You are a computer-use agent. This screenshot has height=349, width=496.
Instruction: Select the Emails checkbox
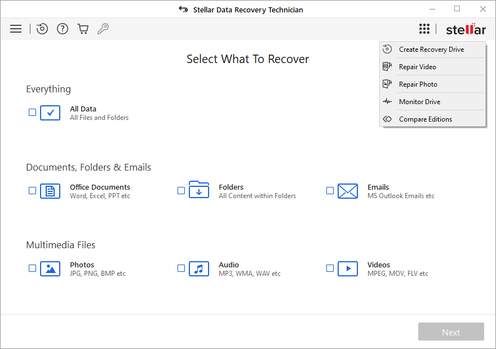(x=330, y=191)
